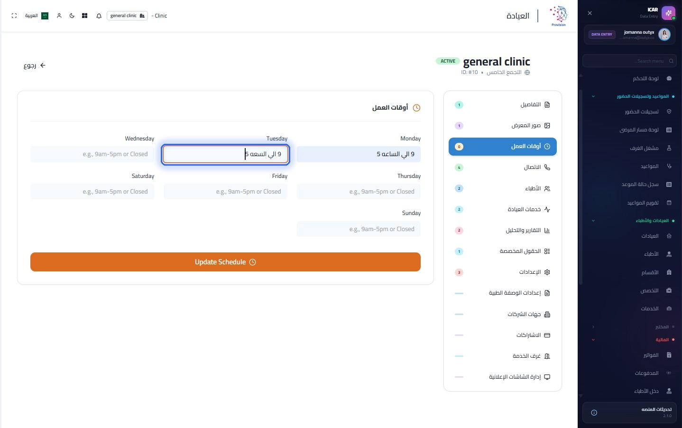The height and width of the screenshot is (428, 682).
Task: Click the الخدمات icon in sidebar
Action: (x=669, y=308)
